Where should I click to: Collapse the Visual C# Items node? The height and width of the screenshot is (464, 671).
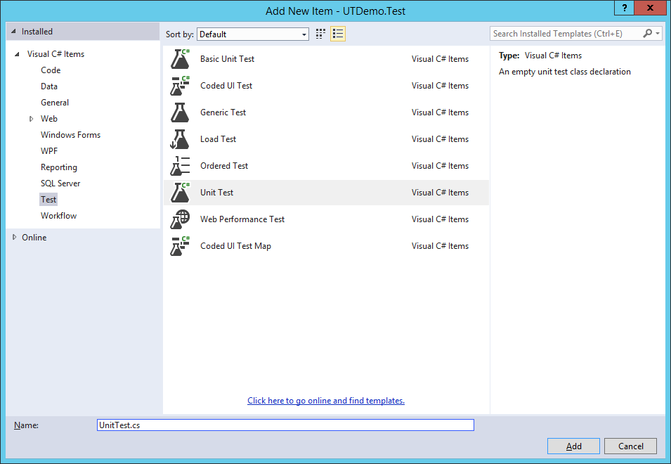tap(17, 53)
